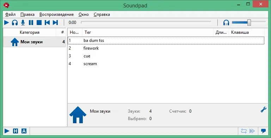Select the firework sound row
Screen dimensions: 271x138
click(166, 48)
